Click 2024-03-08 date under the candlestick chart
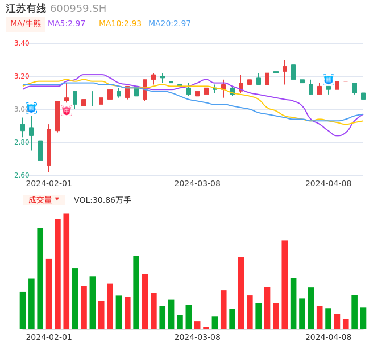Screen dimensions: 390x345 click(x=197, y=183)
